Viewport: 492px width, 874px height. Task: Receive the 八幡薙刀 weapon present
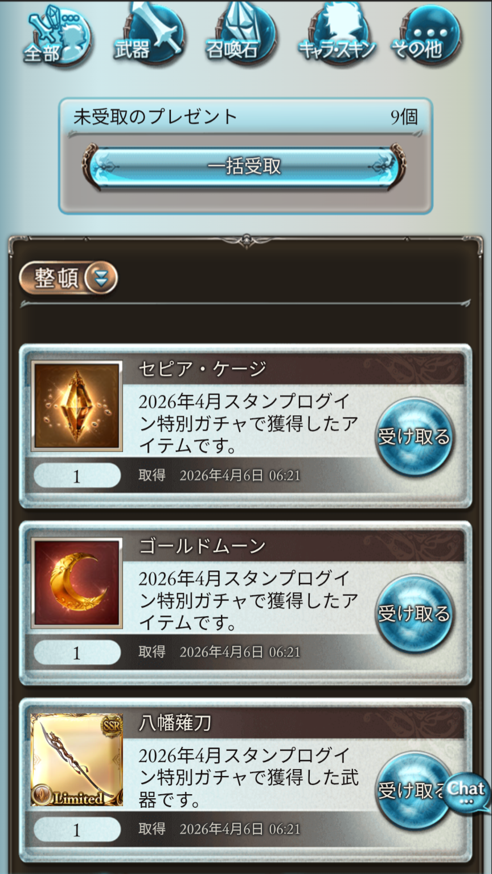pyautogui.click(x=411, y=791)
